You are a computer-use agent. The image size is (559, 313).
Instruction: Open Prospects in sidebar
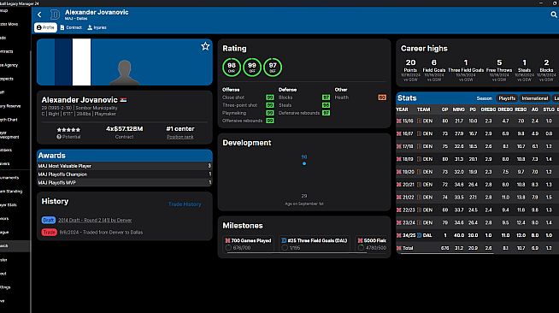[7, 79]
